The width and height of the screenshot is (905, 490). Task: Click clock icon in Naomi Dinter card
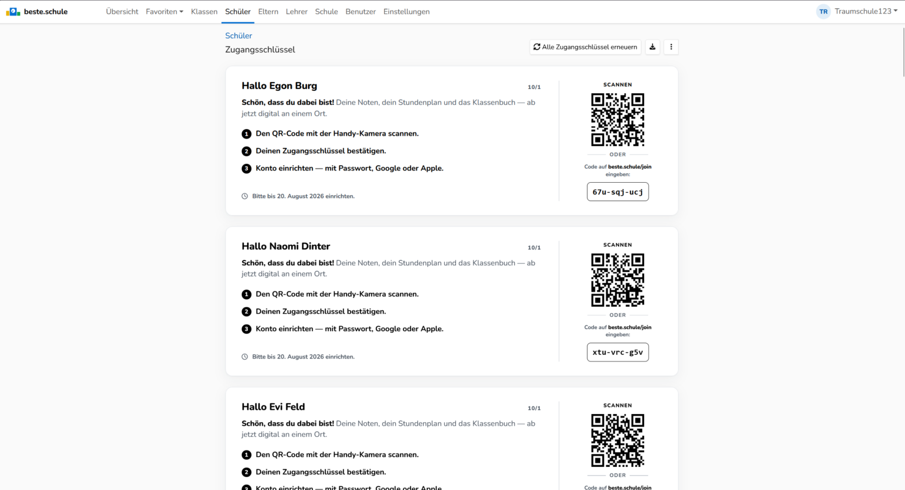pyautogui.click(x=245, y=357)
